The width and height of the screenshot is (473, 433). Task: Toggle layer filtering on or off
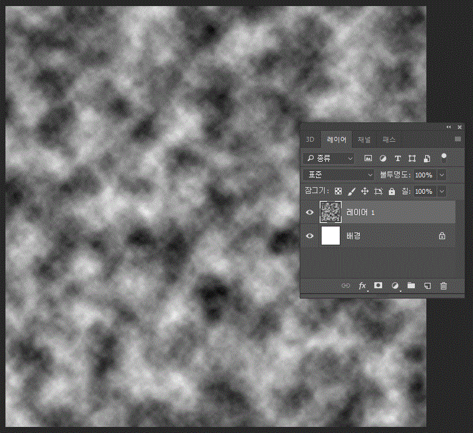444,157
